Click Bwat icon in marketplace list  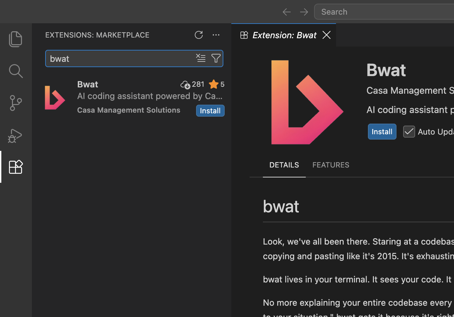pos(55,97)
